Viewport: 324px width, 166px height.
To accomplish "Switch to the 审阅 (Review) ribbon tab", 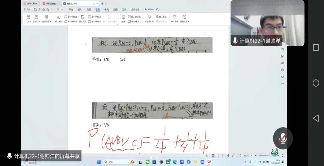I will pyautogui.click(x=106, y=10).
